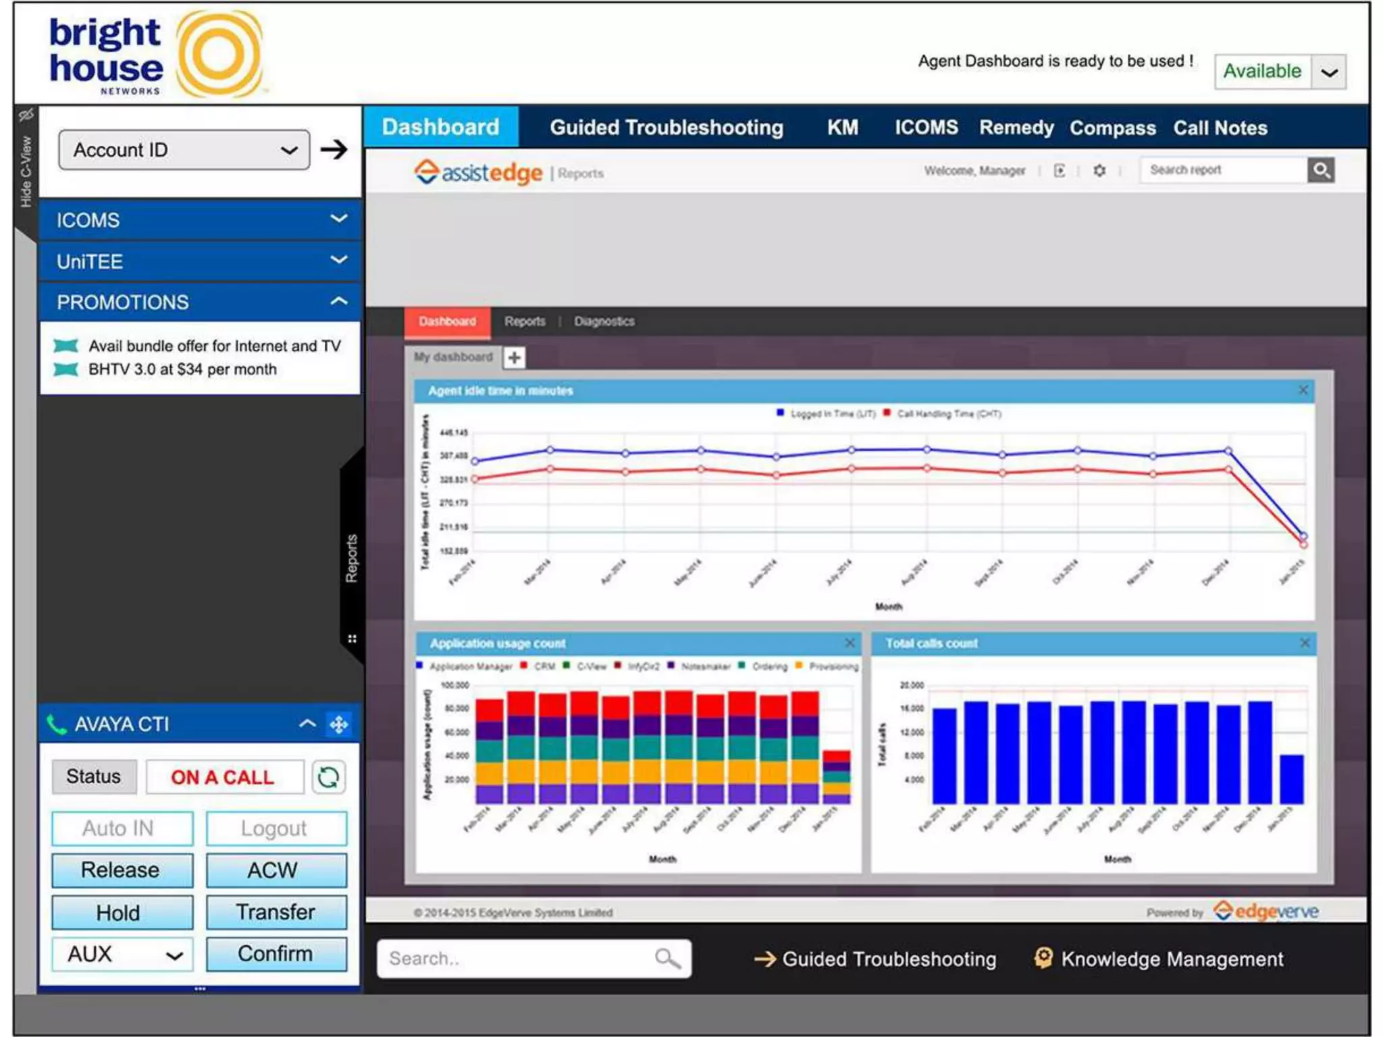
Task: Toggle the C-View legend entry
Action: (585, 666)
